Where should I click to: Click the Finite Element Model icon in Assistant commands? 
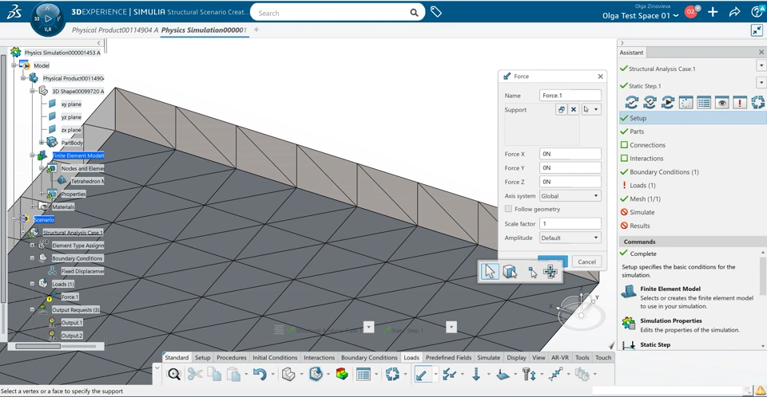pyautogui.click(x=629, y=293)
